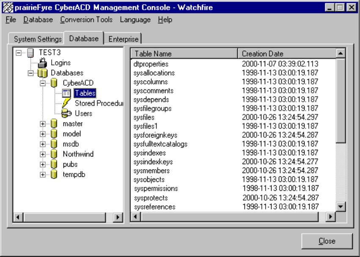Click the Logins padlock icon
The height and width of the screenshot is (257, 360).
tap(42, 63)
